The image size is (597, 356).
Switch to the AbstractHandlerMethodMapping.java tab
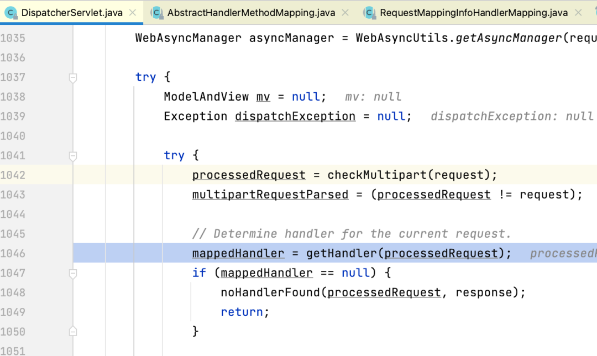[x=251, y=12]
